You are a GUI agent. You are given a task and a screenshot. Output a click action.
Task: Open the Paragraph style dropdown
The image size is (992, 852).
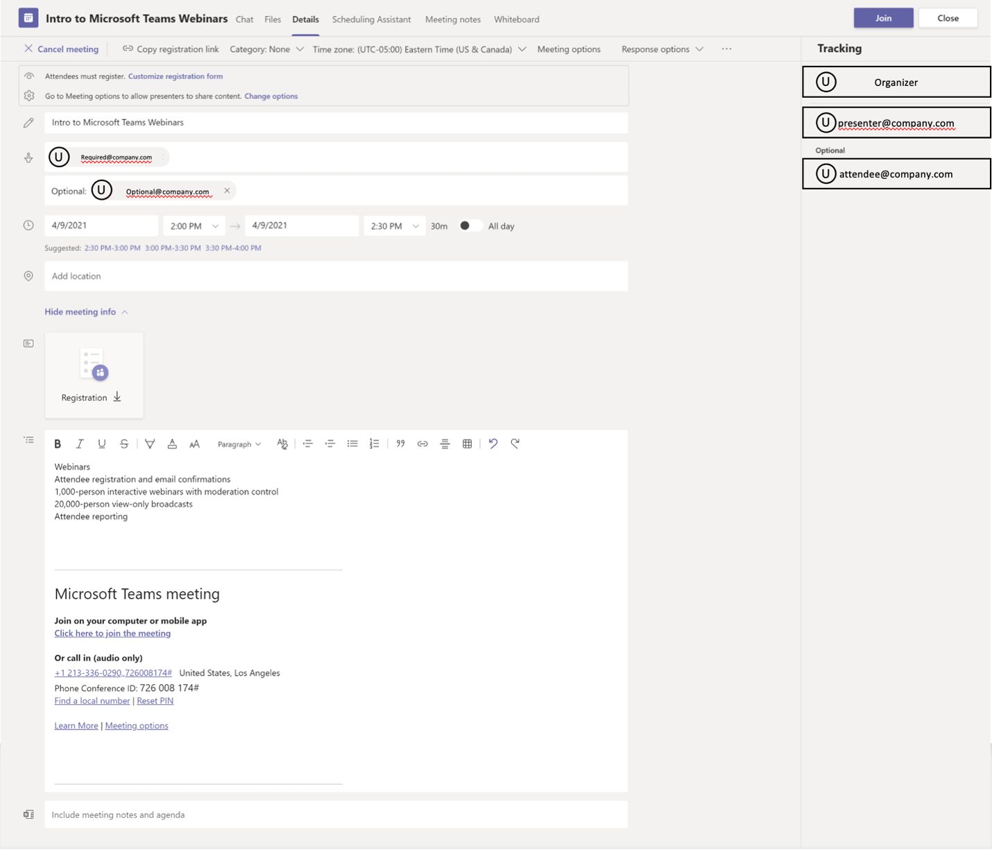[x=239, y=444]
